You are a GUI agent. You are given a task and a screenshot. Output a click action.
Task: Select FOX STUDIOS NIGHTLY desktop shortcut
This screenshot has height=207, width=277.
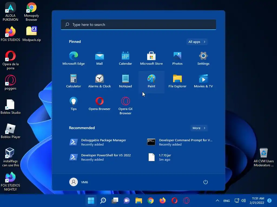pos(11,181)
